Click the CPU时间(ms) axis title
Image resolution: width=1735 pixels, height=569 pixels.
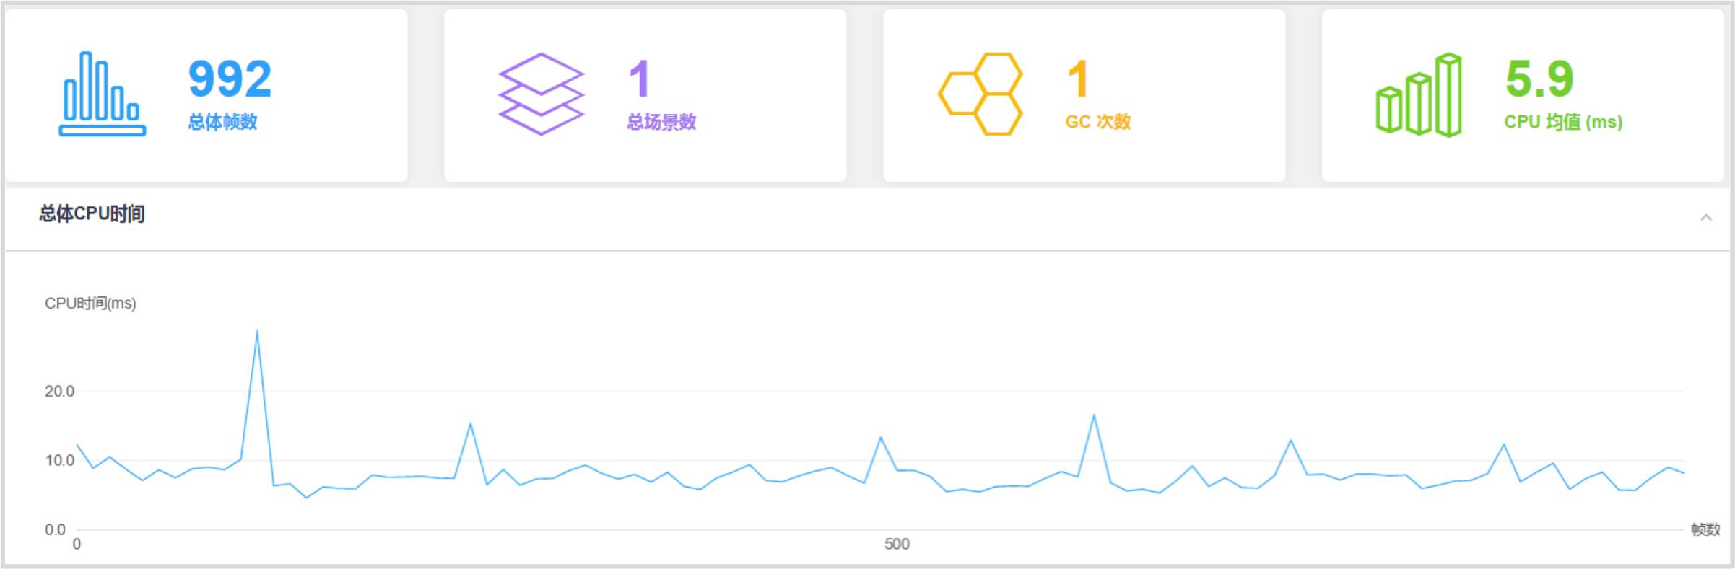click(x=90, y=304)
